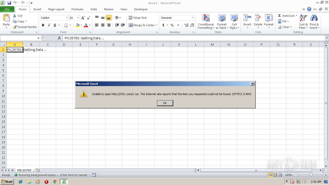Click OK in the Microsoft Excel dialog
Image resolution: width=329 pixels, height=185 pixels.
tap(165, 103)
